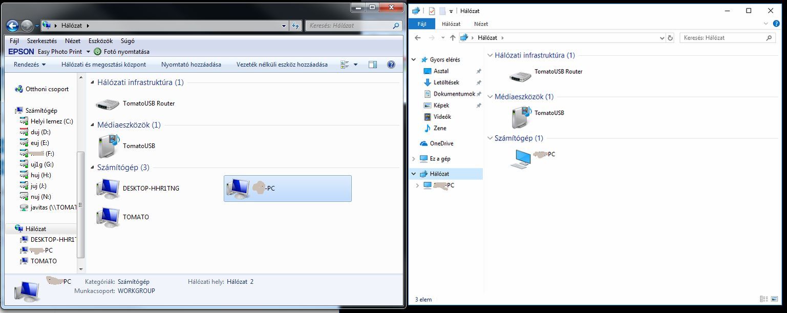This screenshot has height=313, width=787.
Task: Select the DESKTOP-HHR1TNG computer icon
Action: pos(108,188)
